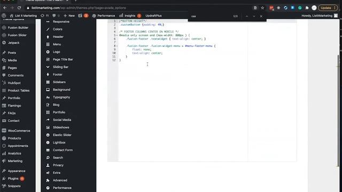This screenshot has height=192, width=342.
Task: Open Fusion Slider in the WordPress sidebar
Action: pos(17,35)
